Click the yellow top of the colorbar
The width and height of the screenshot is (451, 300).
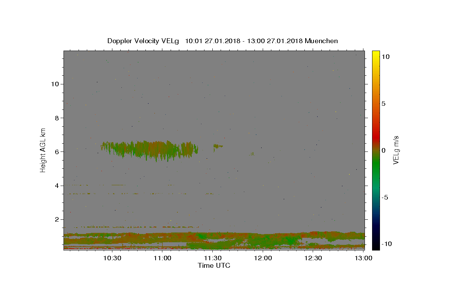375,54
